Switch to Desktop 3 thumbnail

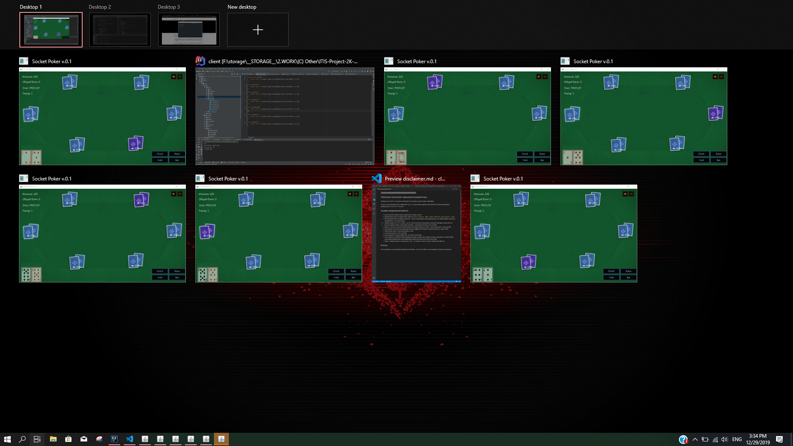189,30
